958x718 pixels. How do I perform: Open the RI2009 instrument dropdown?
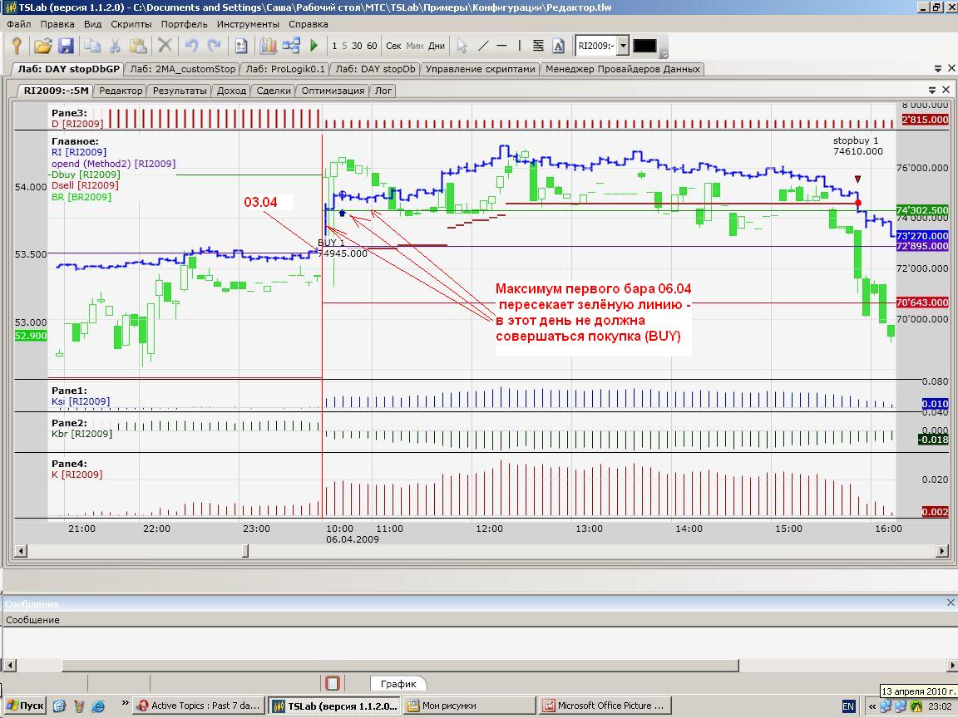pos(623,46)
